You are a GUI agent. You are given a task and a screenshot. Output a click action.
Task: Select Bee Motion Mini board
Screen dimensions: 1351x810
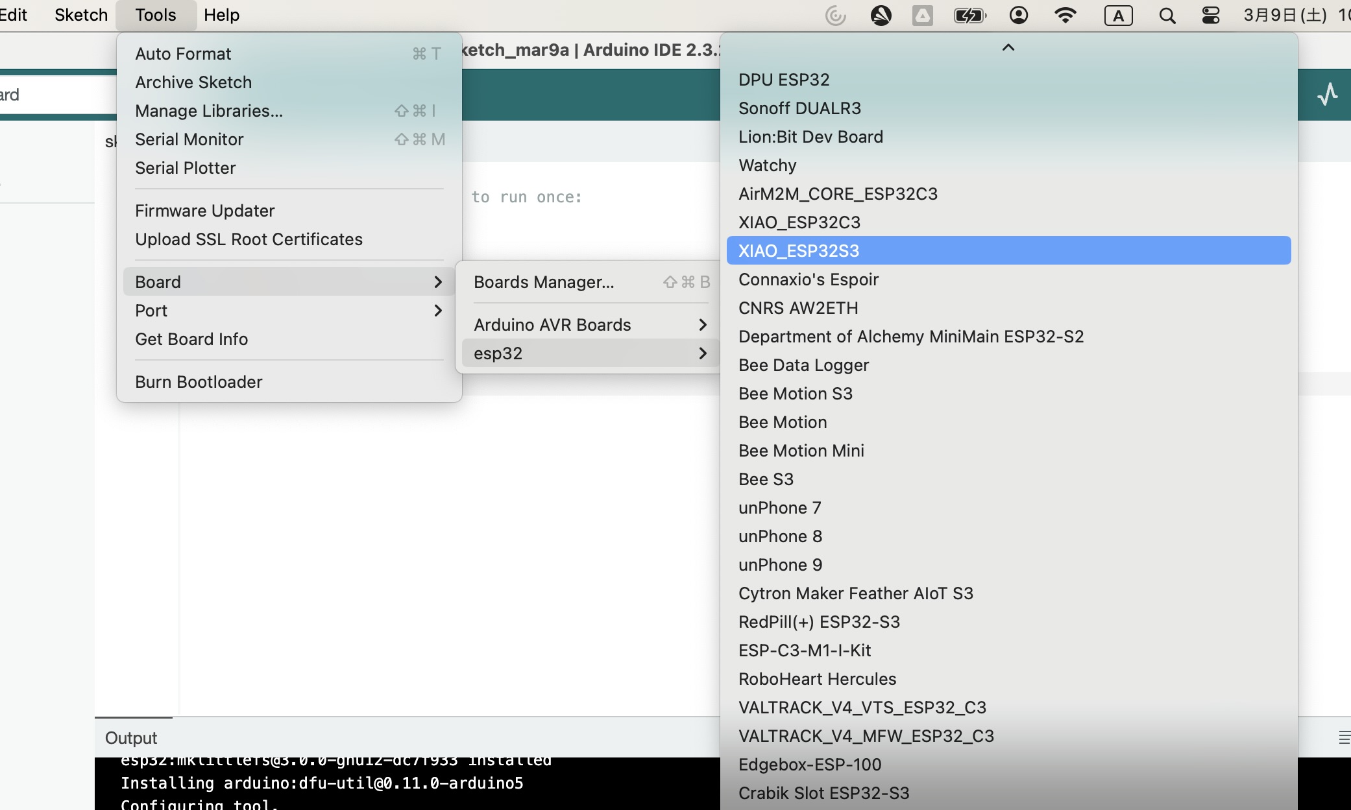[1008, 450]
